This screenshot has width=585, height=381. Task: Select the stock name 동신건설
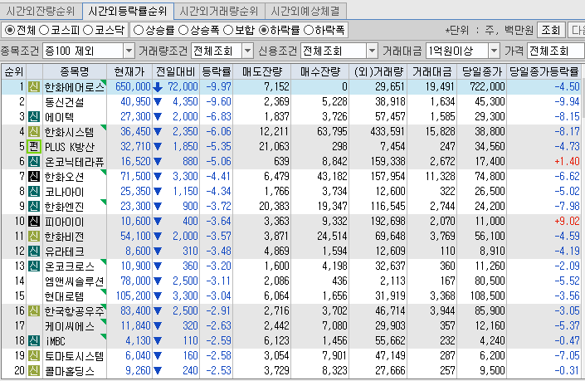point(65,102)
